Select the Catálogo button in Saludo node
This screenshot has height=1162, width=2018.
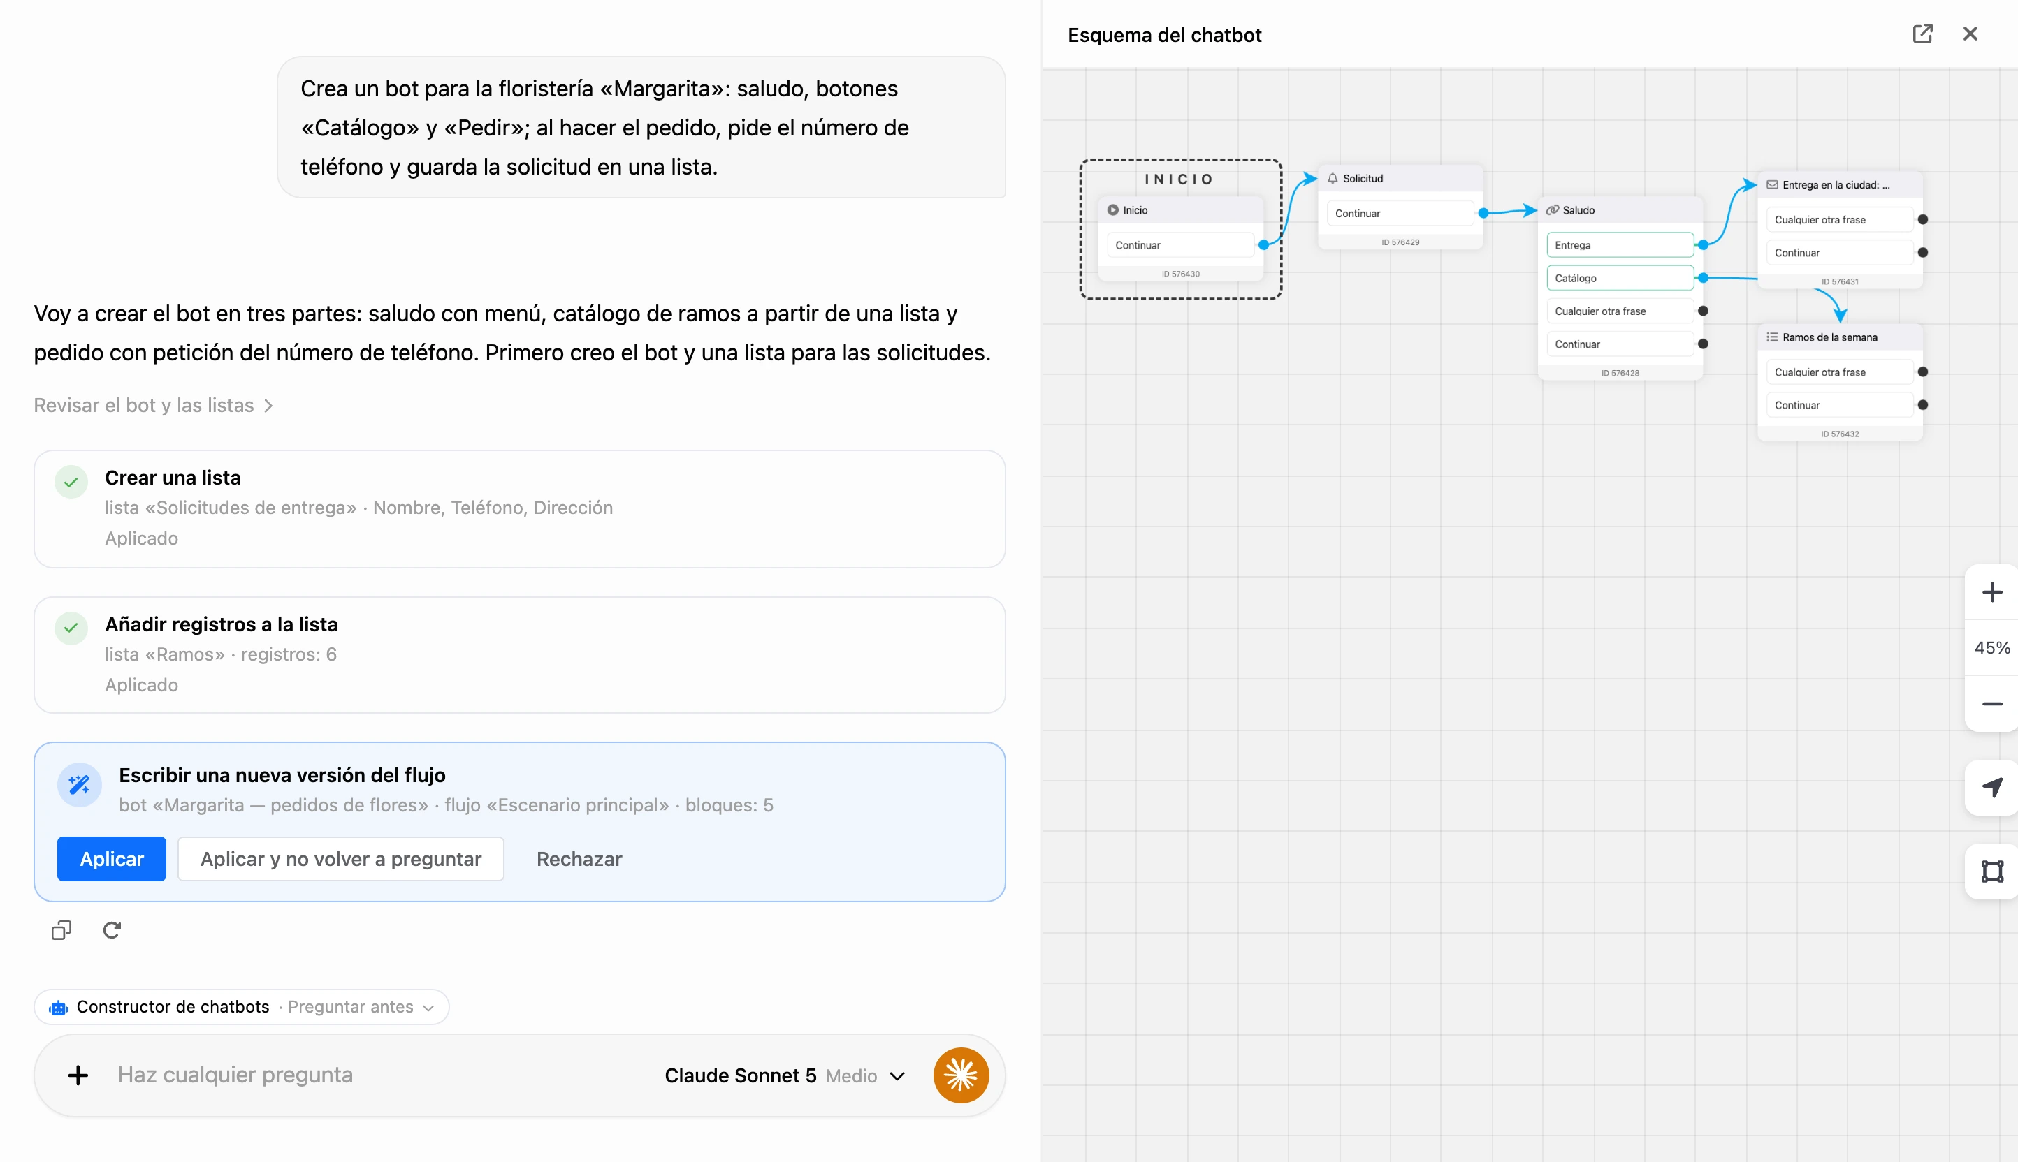click(x=1620, y=278)
